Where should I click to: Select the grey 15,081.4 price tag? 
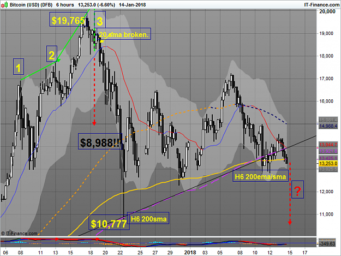coord(328,120)
